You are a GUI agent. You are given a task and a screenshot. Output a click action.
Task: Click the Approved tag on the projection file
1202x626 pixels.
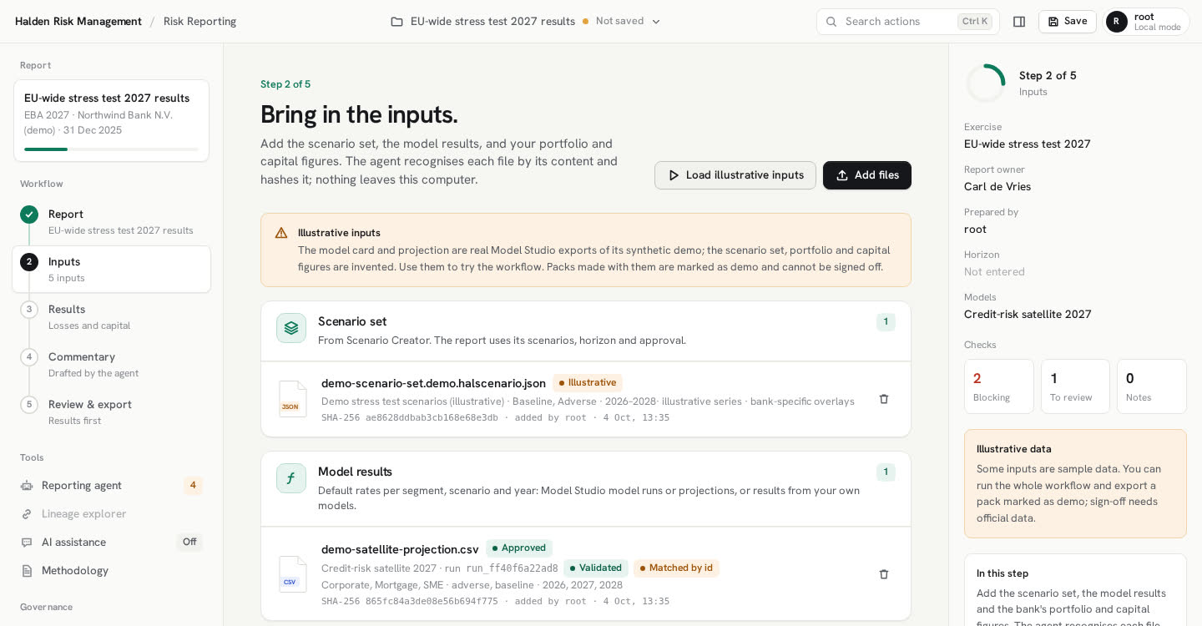(x=519, y=548)
